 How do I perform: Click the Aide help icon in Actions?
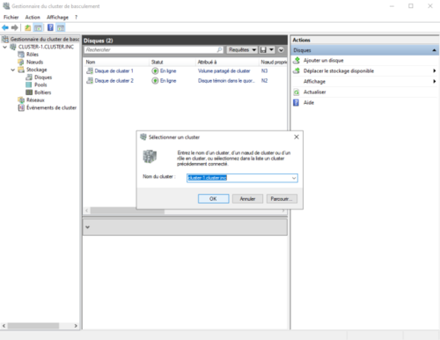tap(297, 102)
